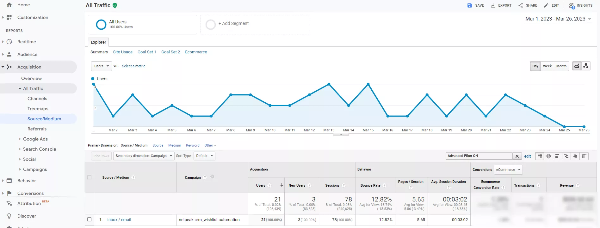Screen dimensions: 600x228
Task: Toggle the select-all rows header checkbox
Action: (89, 177)
